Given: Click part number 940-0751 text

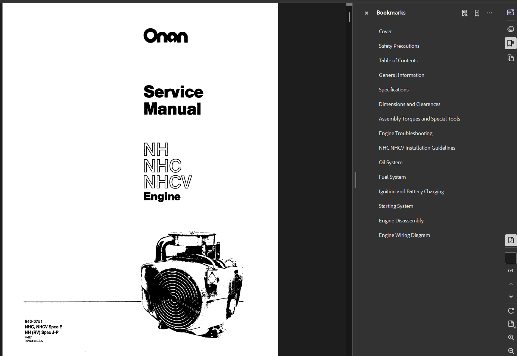Looking at the screenshot, I should pyautogui.click(x=34, y=321).
